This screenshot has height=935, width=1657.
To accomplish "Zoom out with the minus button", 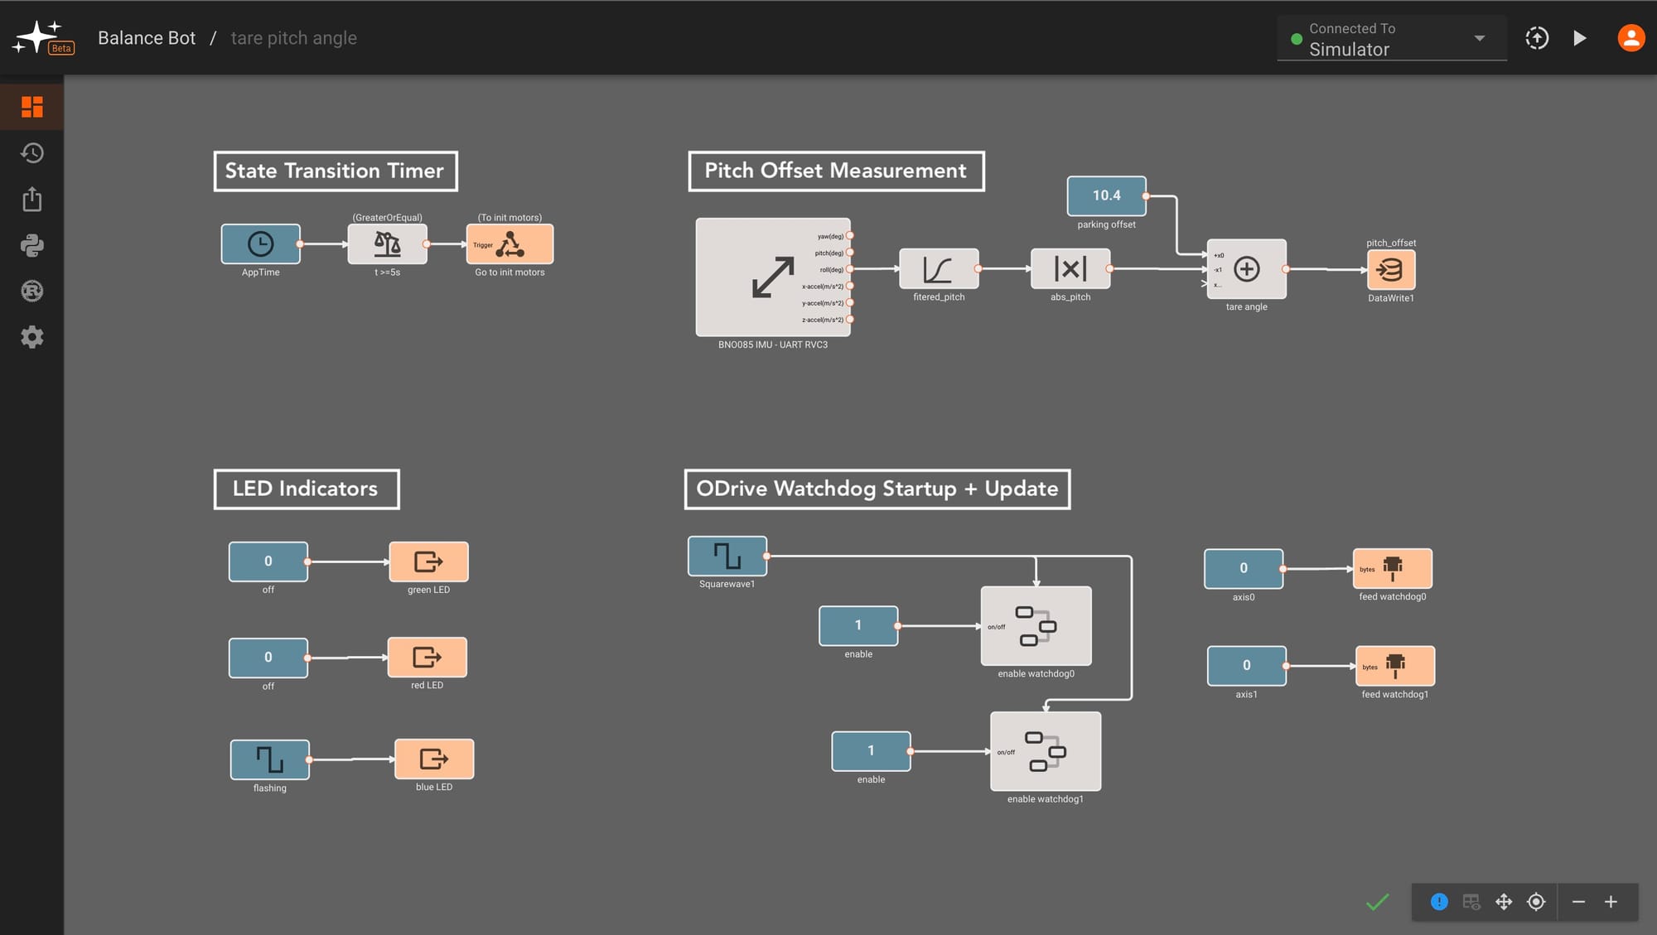I will [x=1578, y=902].
